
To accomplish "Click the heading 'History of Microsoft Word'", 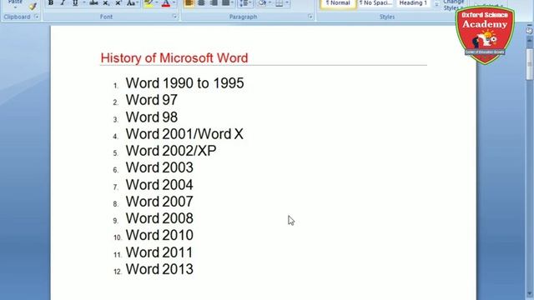I will pos(174,58).
